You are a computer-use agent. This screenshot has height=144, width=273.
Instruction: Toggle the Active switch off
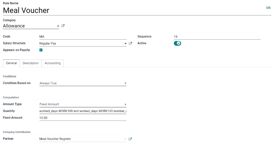click(177, 43)
